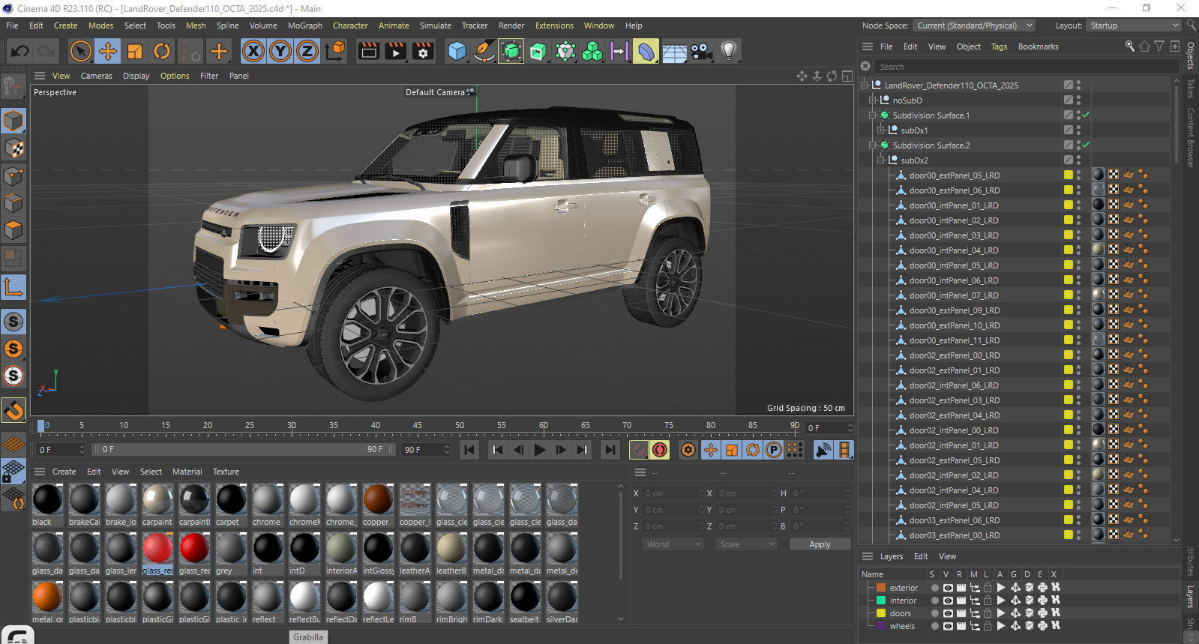Select the exterior layer row
This screenshot has width=1199, height=644.
(x=903, y=588)
